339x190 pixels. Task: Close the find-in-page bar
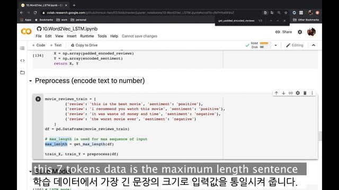[284, 21]
